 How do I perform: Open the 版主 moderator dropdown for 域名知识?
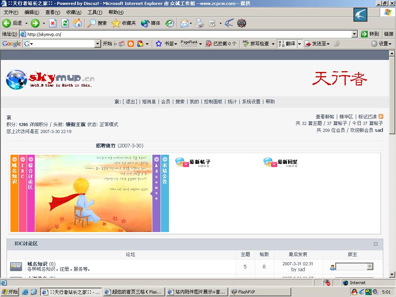pyautogui.click(x=370, y=266)
